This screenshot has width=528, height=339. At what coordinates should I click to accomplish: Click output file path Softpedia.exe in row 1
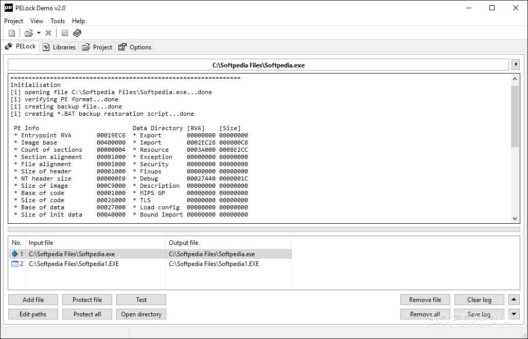pyautogui.click(x=212, y=254)
